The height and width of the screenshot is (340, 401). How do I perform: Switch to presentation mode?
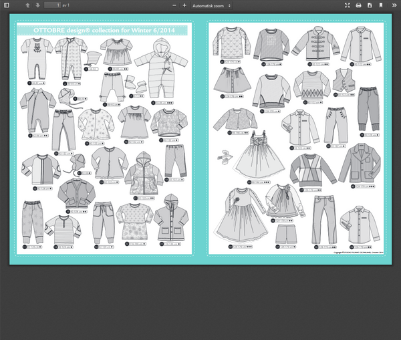[348, 5]
